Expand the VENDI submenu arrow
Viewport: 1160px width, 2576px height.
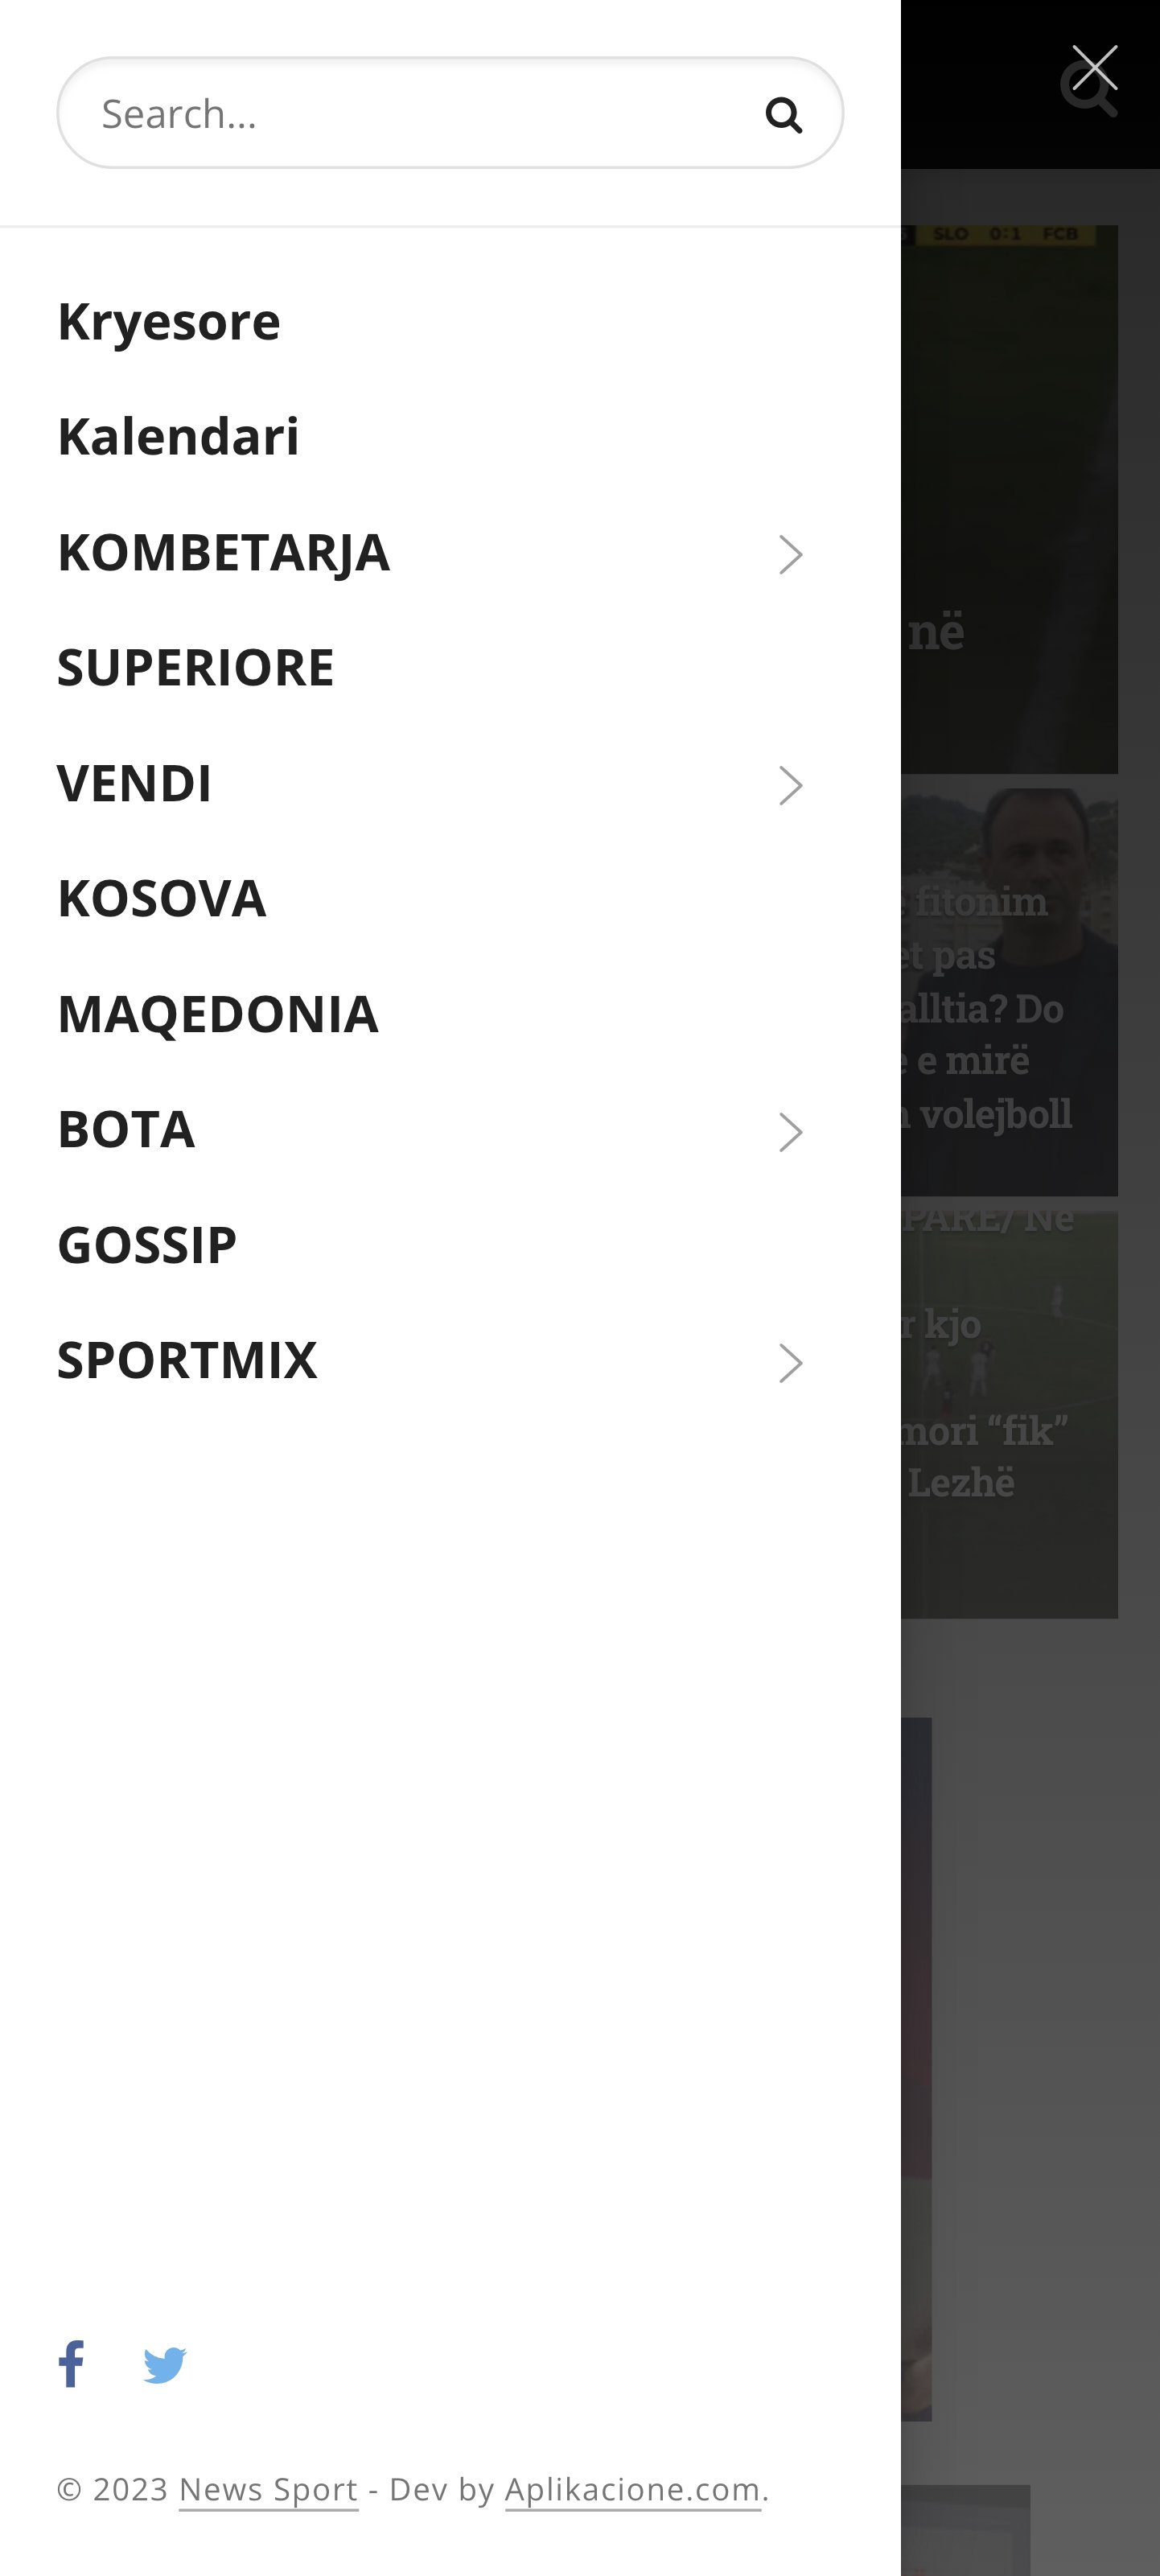pos(790,786)
